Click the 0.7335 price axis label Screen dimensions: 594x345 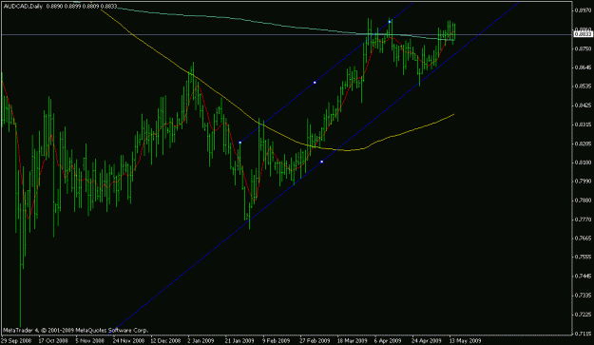click(583, 295)
